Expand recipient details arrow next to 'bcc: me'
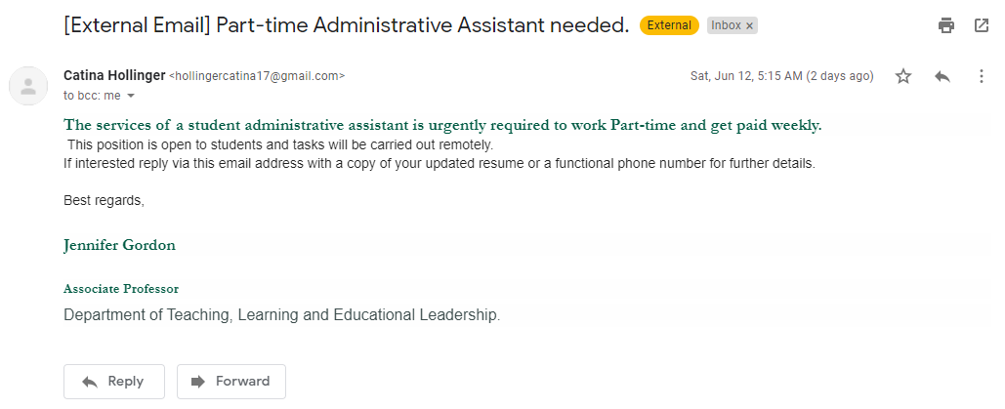 131,97
